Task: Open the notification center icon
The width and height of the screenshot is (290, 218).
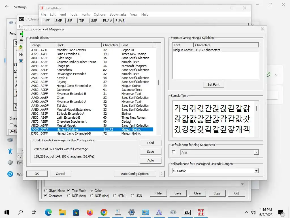Action: (x=281, y=213)
